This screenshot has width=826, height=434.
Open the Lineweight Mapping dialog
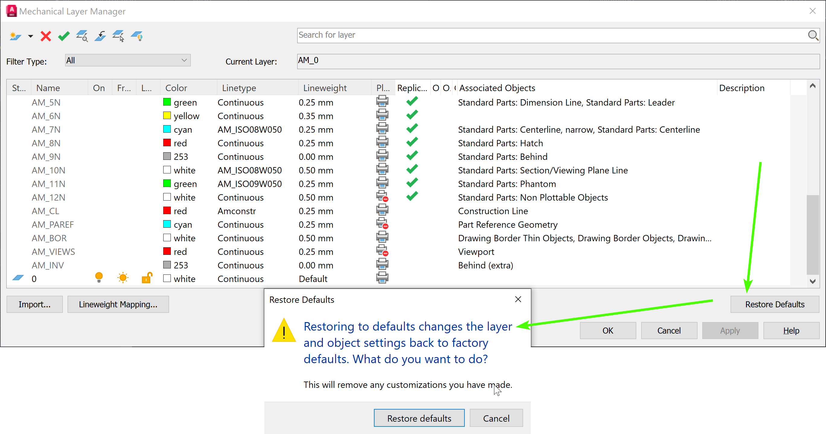[x=118, y=304]
